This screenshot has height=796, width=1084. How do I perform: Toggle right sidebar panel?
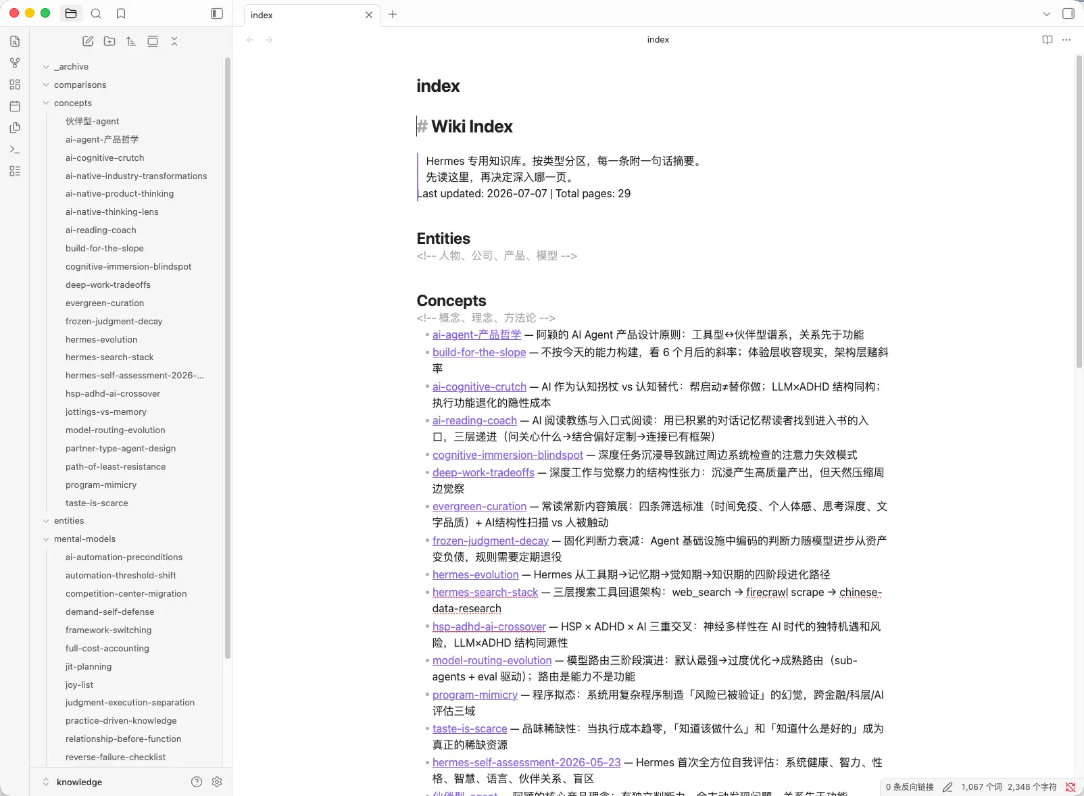pyautogui.click(x=1068, y=14)
